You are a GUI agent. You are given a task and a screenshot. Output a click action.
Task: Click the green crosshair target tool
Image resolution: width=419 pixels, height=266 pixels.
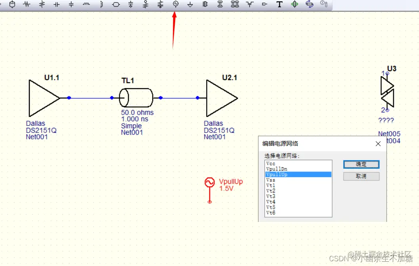tap(295, 4)
